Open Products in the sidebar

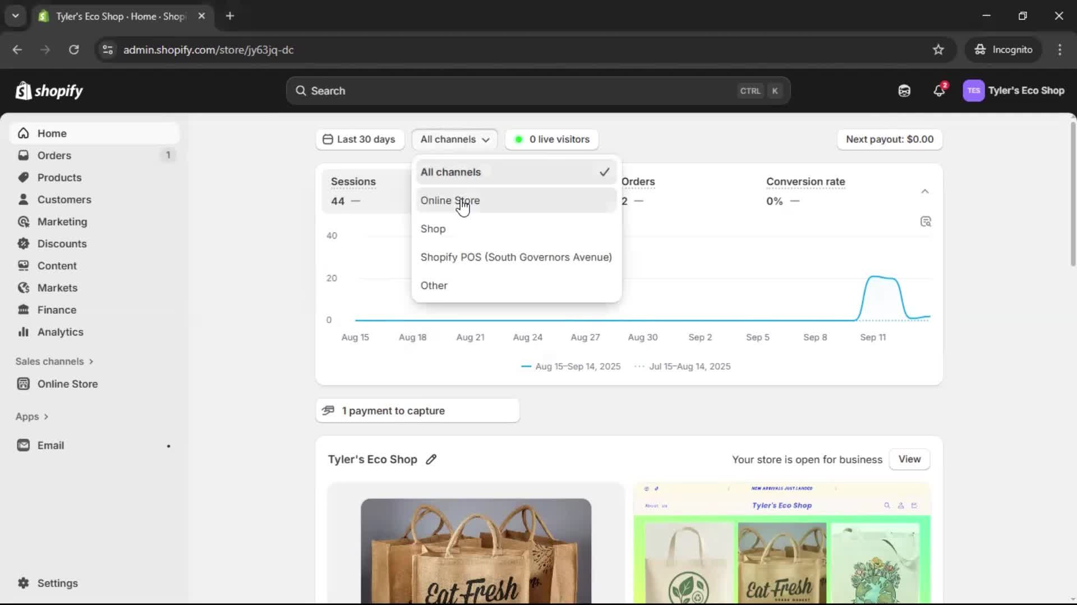pyautogui.click(x=94, y=178)
